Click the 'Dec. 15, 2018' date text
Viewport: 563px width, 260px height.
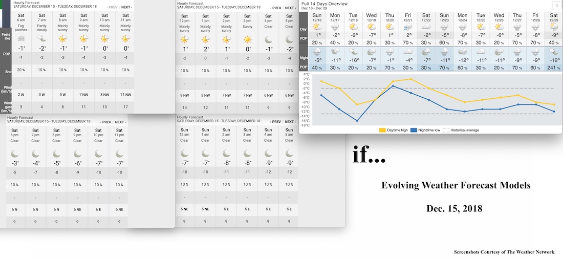pos(454,208)
